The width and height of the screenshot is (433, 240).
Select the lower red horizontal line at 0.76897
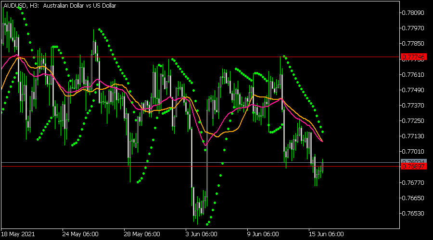point(201,167)
